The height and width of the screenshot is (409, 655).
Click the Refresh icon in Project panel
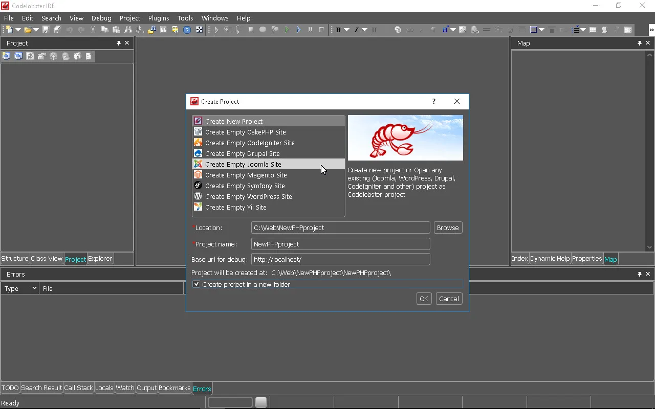[x=30, y=56]
